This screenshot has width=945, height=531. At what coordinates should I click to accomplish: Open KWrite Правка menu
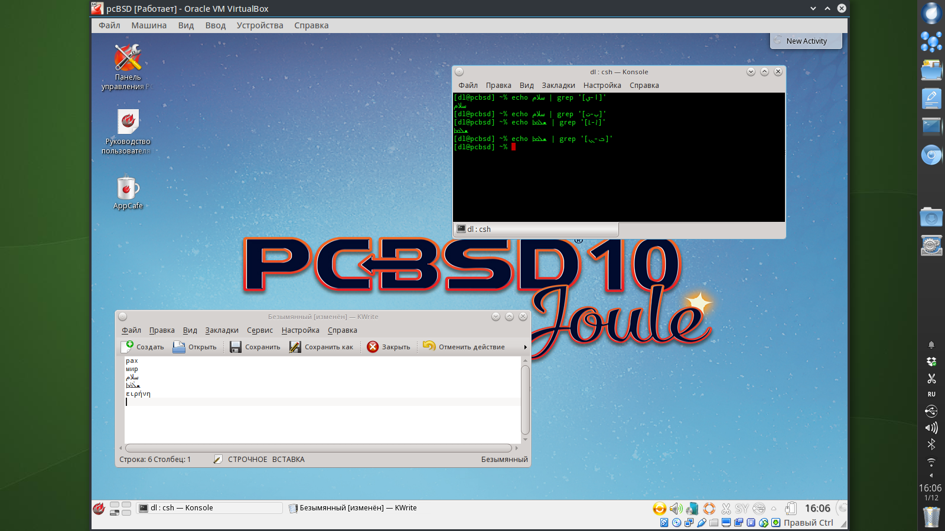[x=162, y=330]
